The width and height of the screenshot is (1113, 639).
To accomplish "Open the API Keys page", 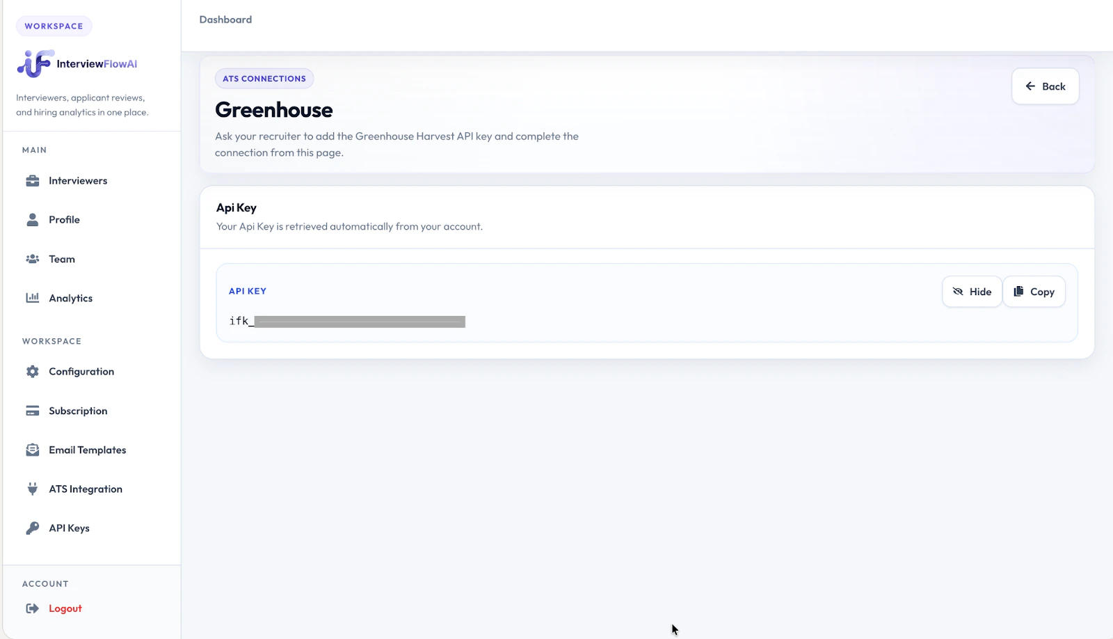I will (69, 528).
